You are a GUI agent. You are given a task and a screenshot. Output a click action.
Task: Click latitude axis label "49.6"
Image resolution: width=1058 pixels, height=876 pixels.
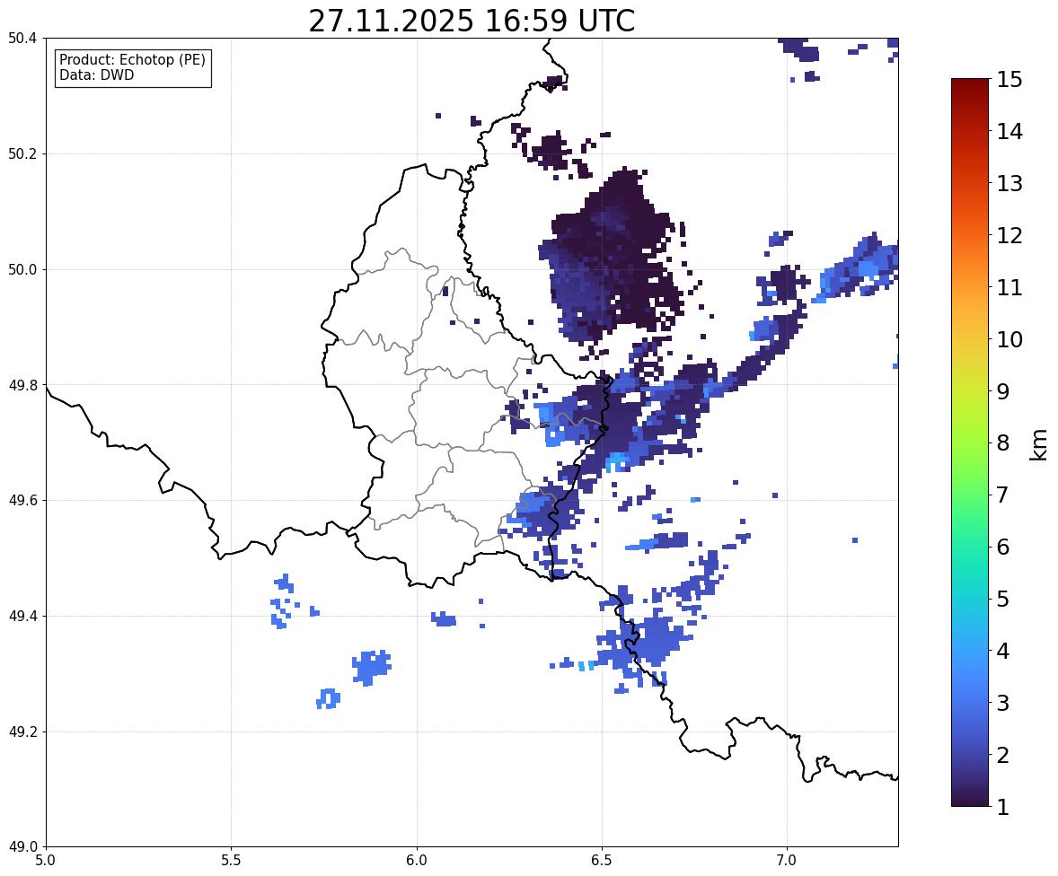click(x=22, y=500)
